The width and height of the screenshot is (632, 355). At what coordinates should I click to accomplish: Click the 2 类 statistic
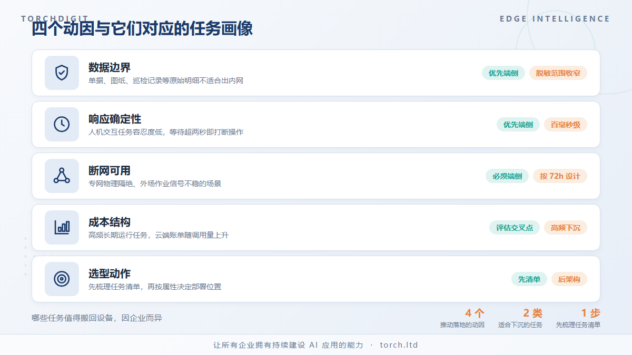click(x=532, y=313)
